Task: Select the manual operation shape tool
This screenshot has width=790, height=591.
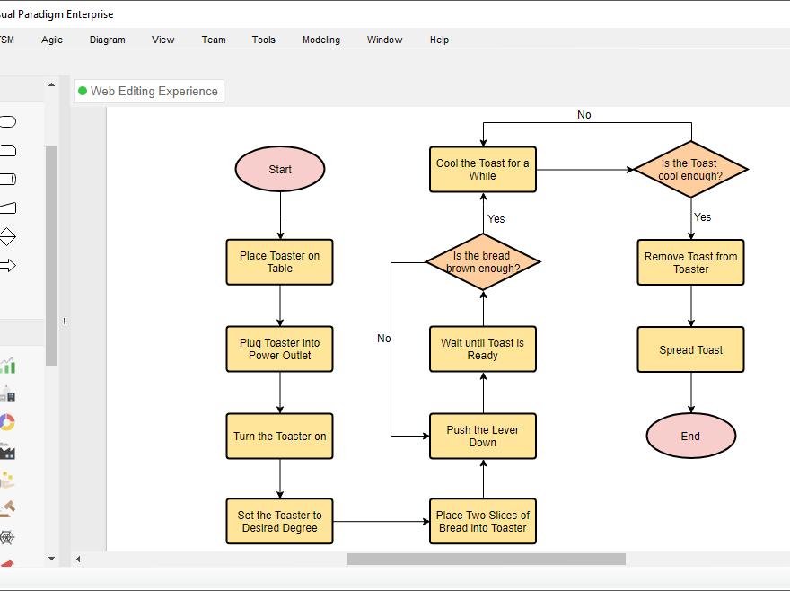Action: click(7, 207)
